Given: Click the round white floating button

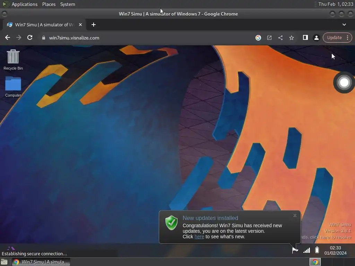Looking at the screenshot, I should (x=344, y=82).
